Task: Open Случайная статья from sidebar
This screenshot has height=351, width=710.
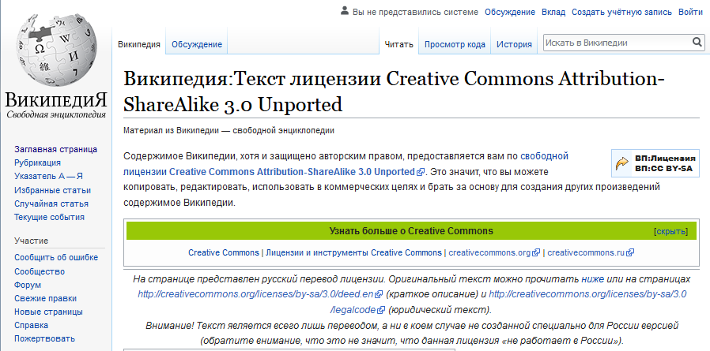Action: click(49, 204)
